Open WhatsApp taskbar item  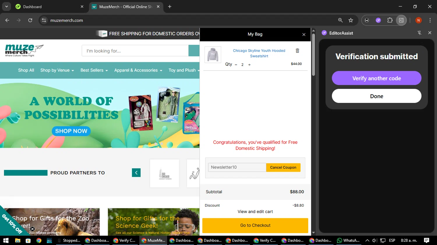(x=348, y=240)
